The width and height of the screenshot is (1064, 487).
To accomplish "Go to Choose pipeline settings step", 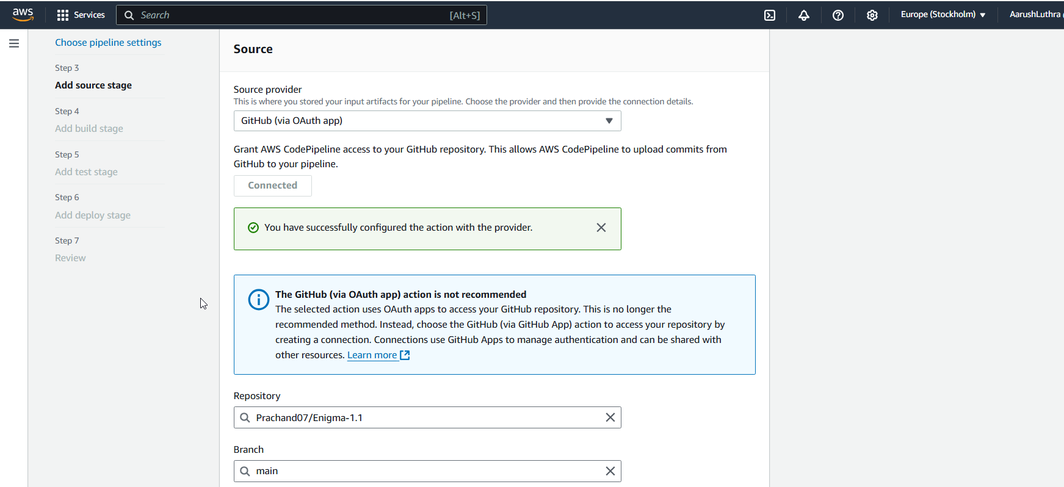I will 108,42.
